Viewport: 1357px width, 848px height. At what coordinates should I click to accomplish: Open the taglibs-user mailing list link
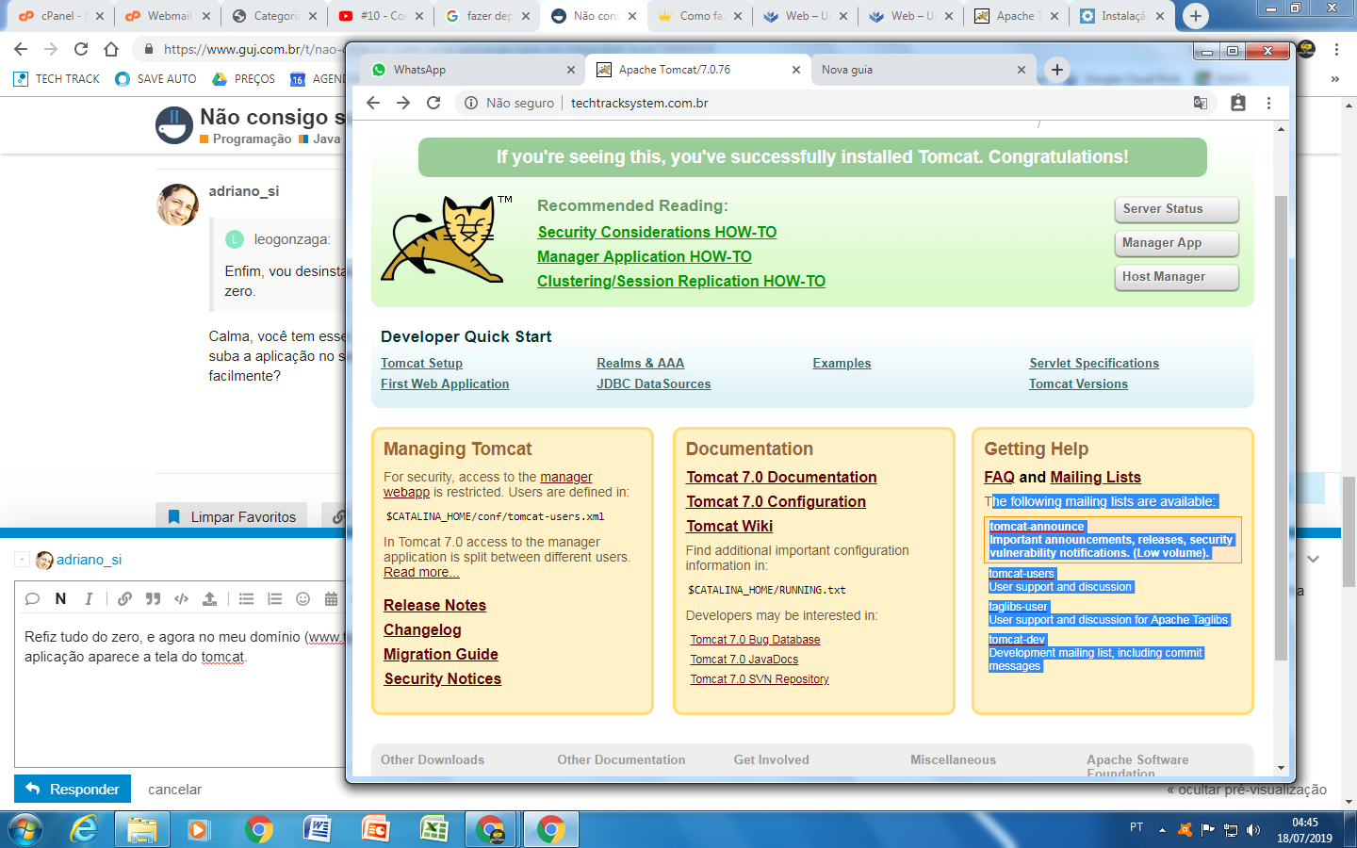(1019, 607)
